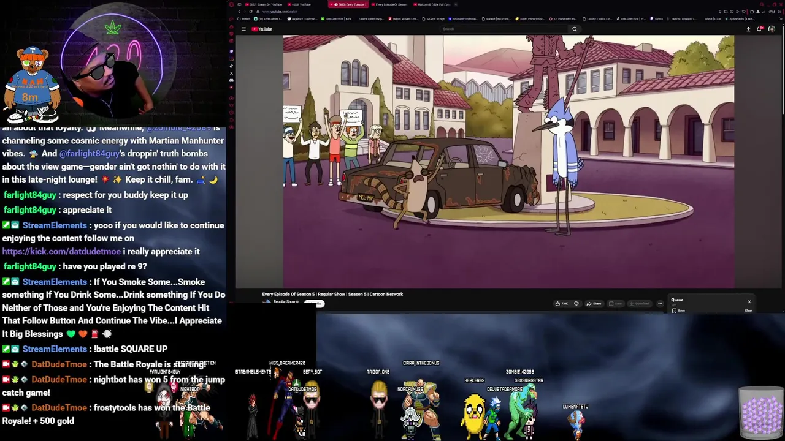Open the YouTube account avatar menu
Image resolution: width=785 pixels, height=441 pixels.
click(772, 29)
